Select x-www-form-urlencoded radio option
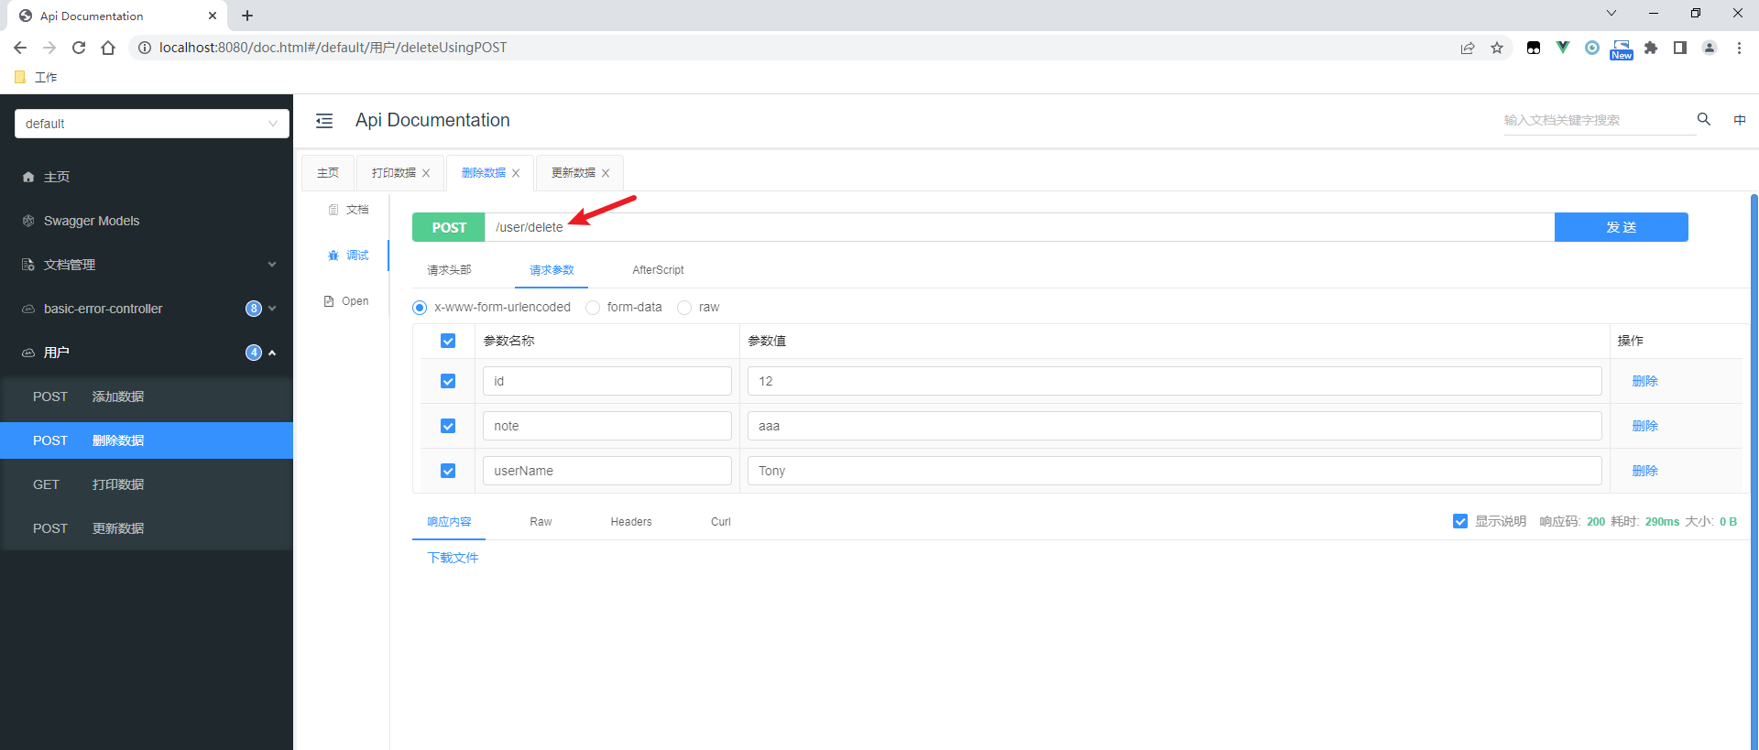This screenshot has width=1759, height=750. [420, 308]
